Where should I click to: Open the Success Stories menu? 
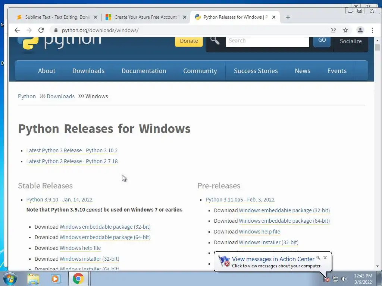pos(256,71)
